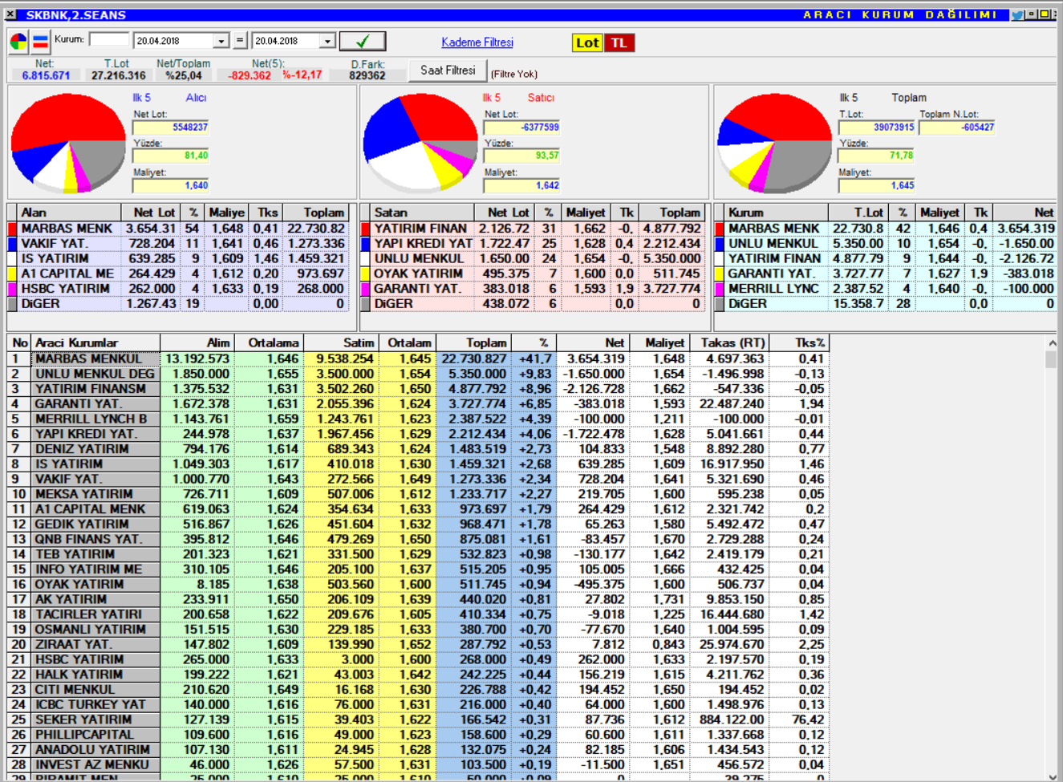Select row 3 YATIRIM FINANSM

tap(418, 389)
